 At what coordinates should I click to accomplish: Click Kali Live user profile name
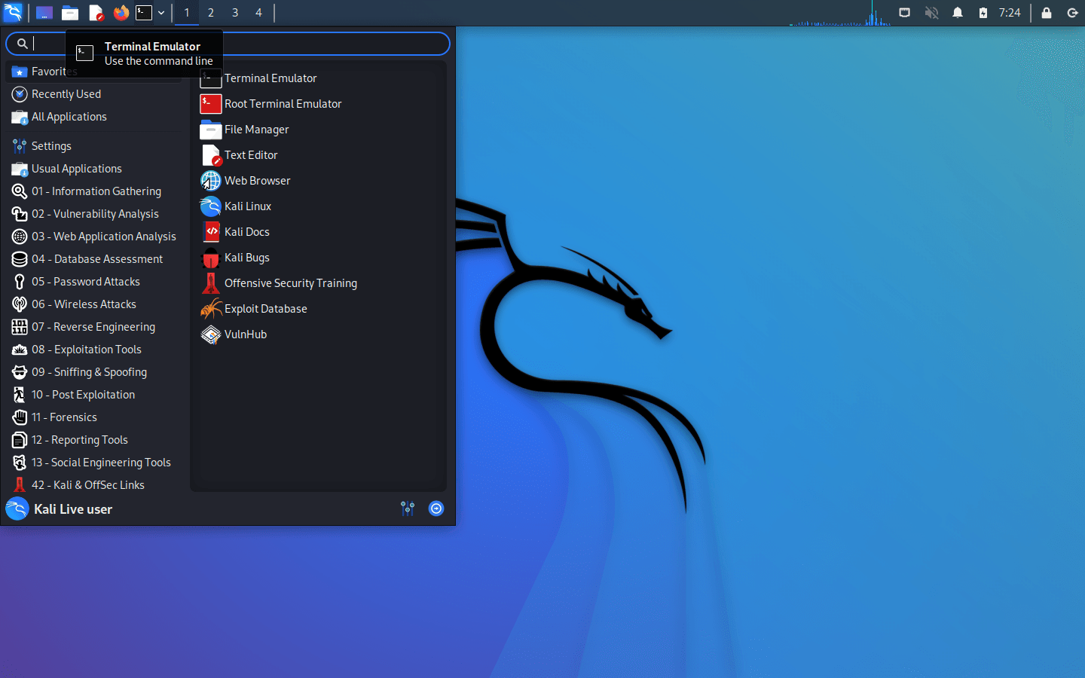pos(73,509)
